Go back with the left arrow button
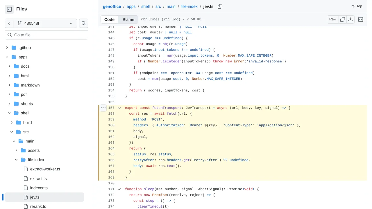The width and height of the screenshot is (372, 209). [x=9, y=23]
